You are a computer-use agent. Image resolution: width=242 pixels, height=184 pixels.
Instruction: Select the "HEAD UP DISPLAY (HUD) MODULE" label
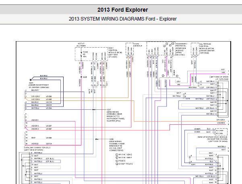tap(212, 137)
